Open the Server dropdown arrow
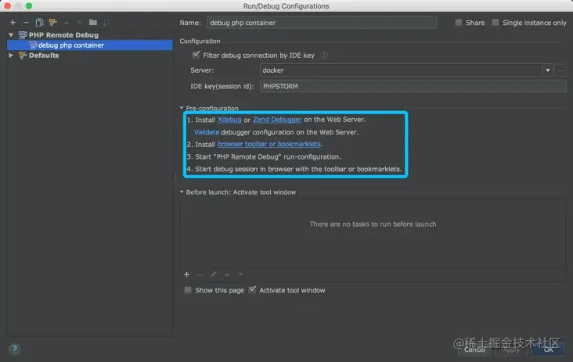 (x=547, y=70)
